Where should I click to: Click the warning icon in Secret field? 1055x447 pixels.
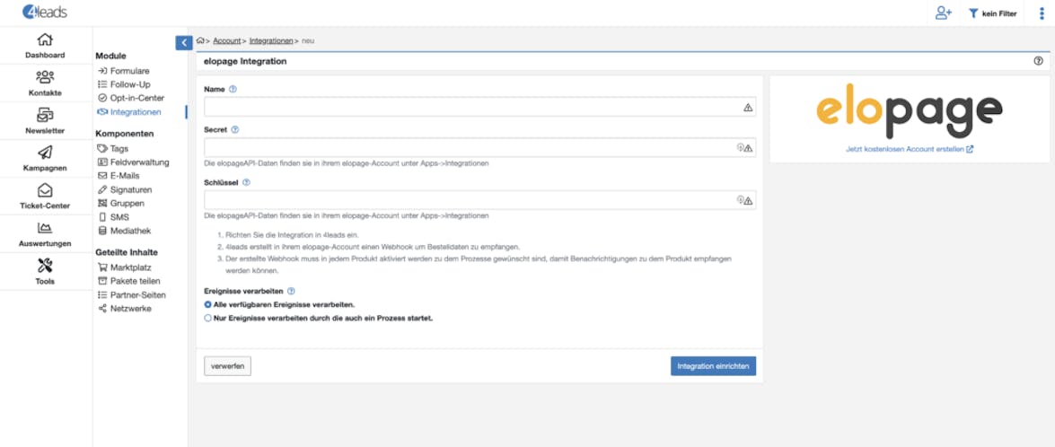[x=748, y=148]
